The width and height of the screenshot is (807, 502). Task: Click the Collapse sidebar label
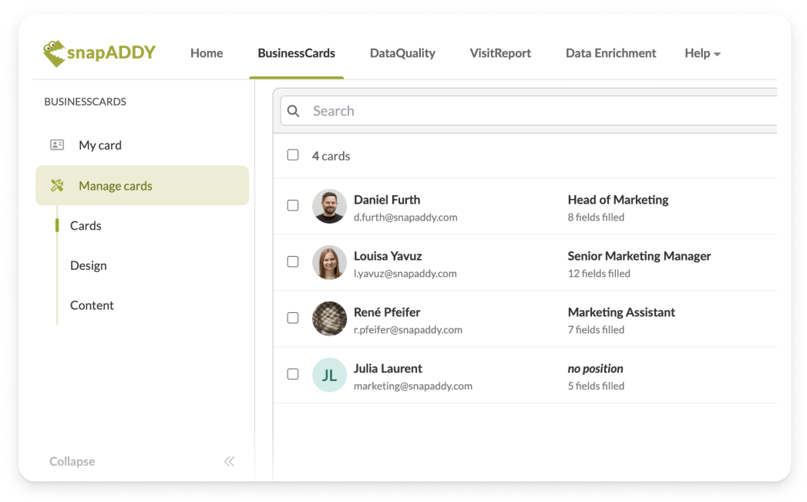pyautogui.click(x=72, y=461)
